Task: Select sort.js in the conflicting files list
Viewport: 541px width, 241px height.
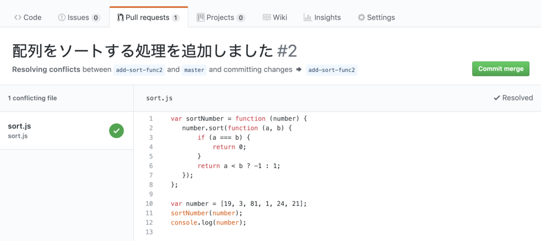Action: (x=67, y=131)
